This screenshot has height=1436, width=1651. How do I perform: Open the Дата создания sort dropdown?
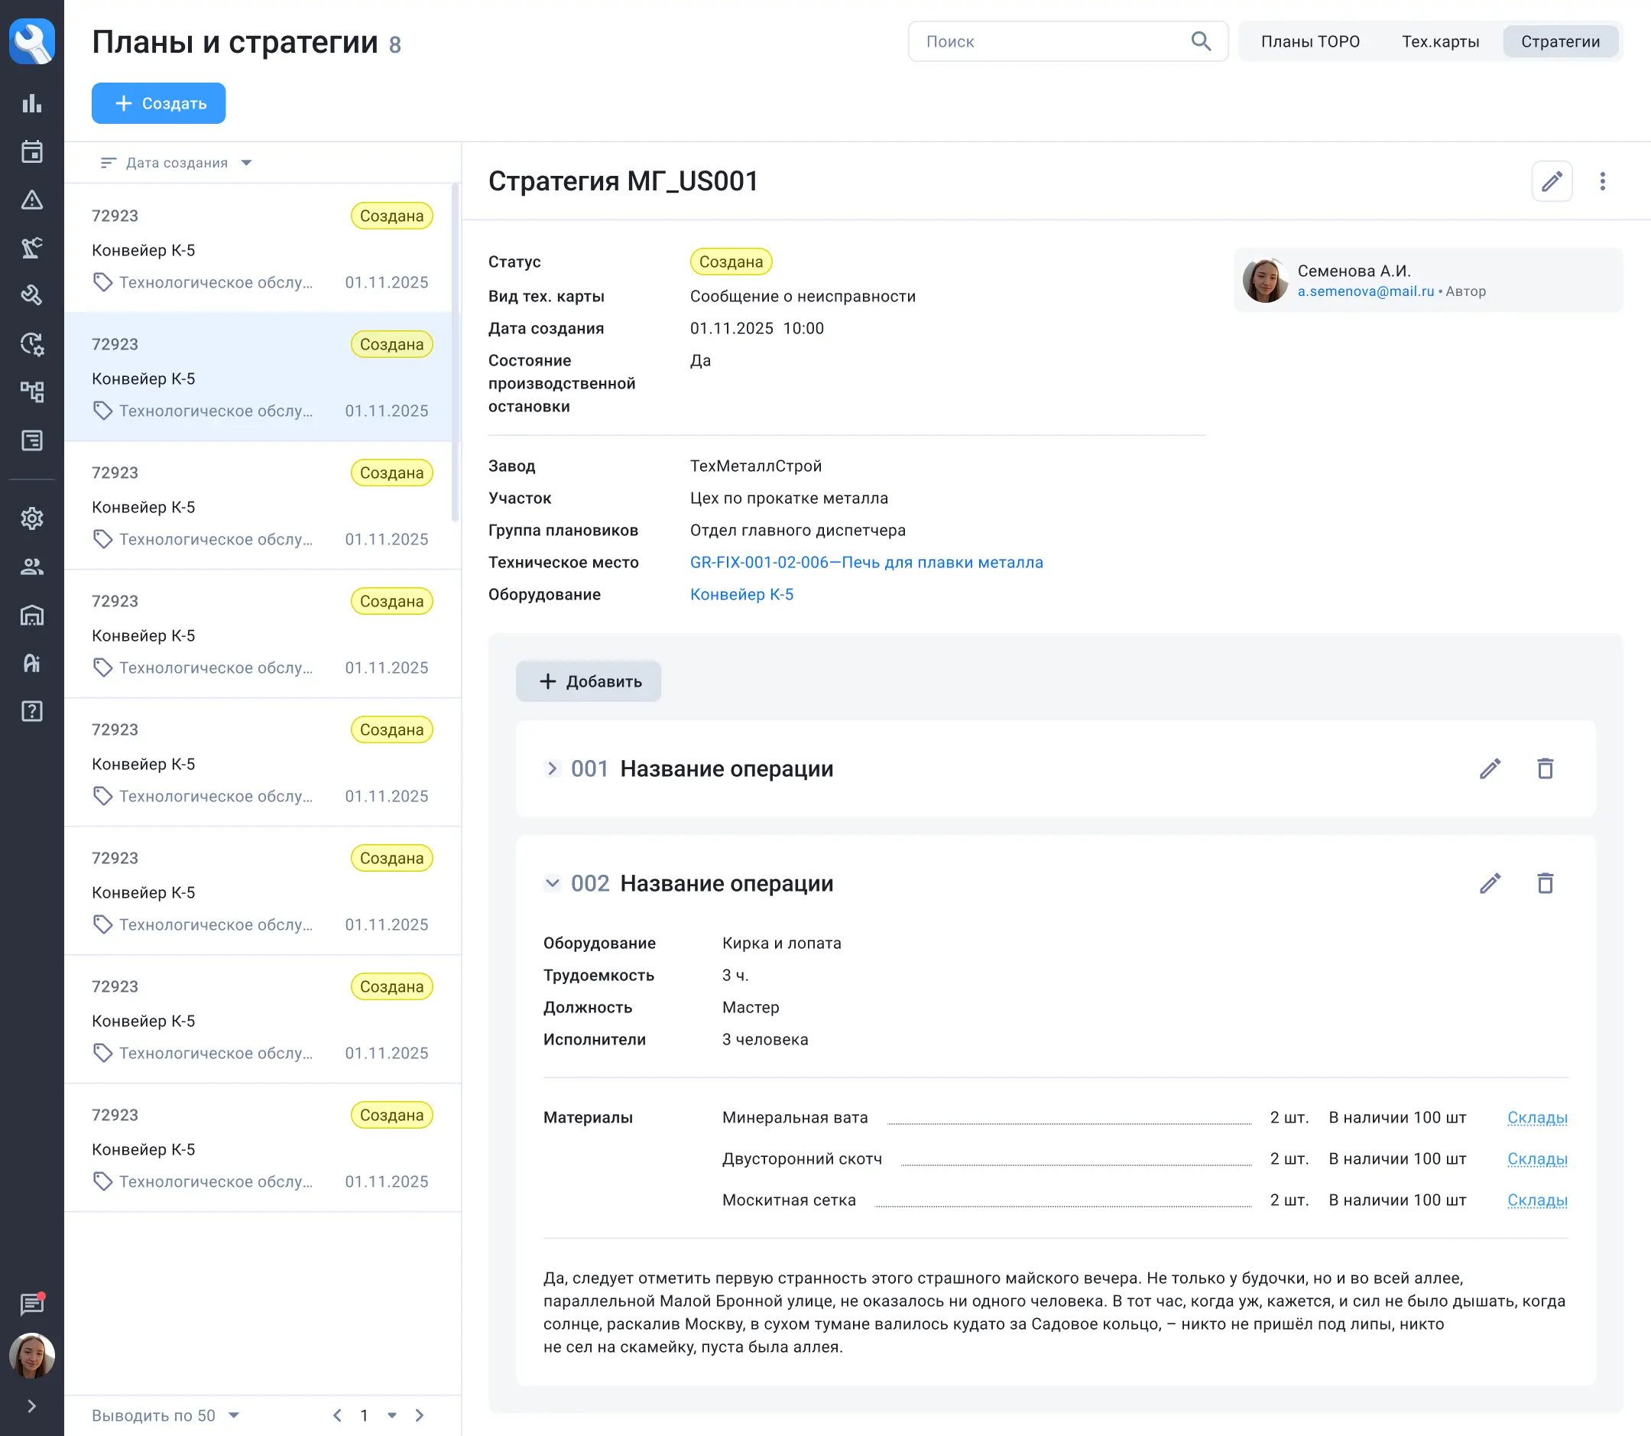coord(177,163)
